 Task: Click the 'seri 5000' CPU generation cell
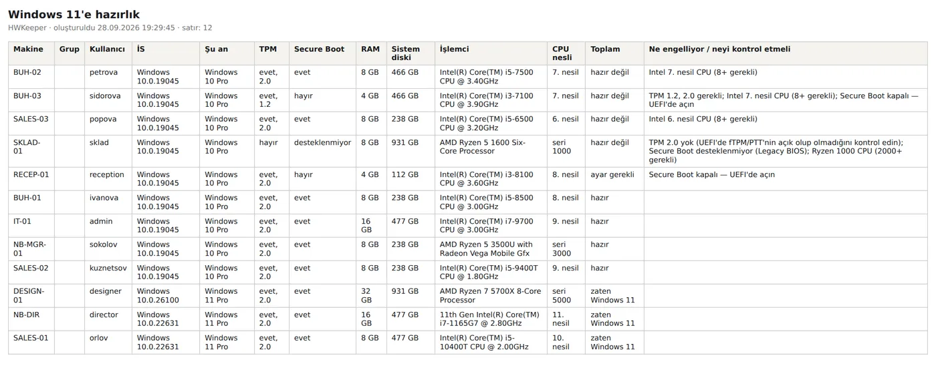point(566,296)
